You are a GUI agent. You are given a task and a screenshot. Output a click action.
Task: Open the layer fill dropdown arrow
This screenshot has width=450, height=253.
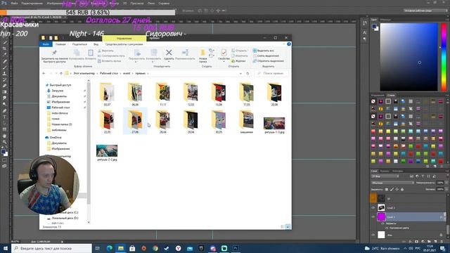click(446, 189)
